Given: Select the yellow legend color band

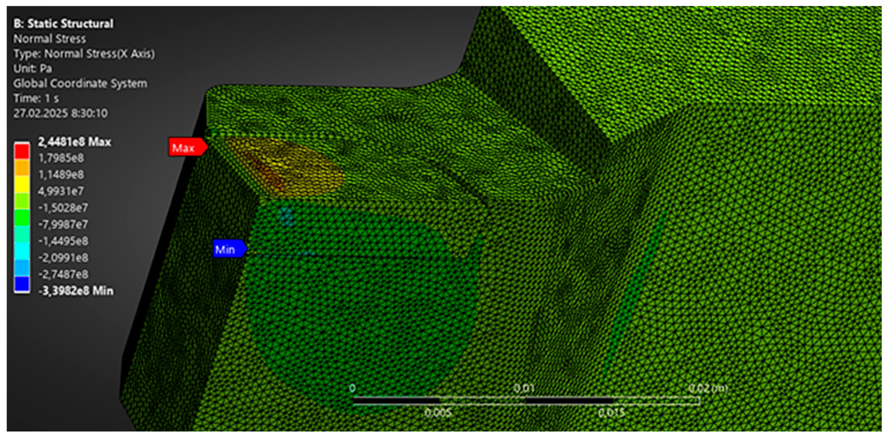Looking at the screenshot, I should [22, 184].
